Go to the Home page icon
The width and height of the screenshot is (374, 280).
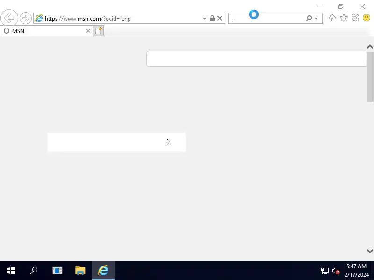click(332, 18)
